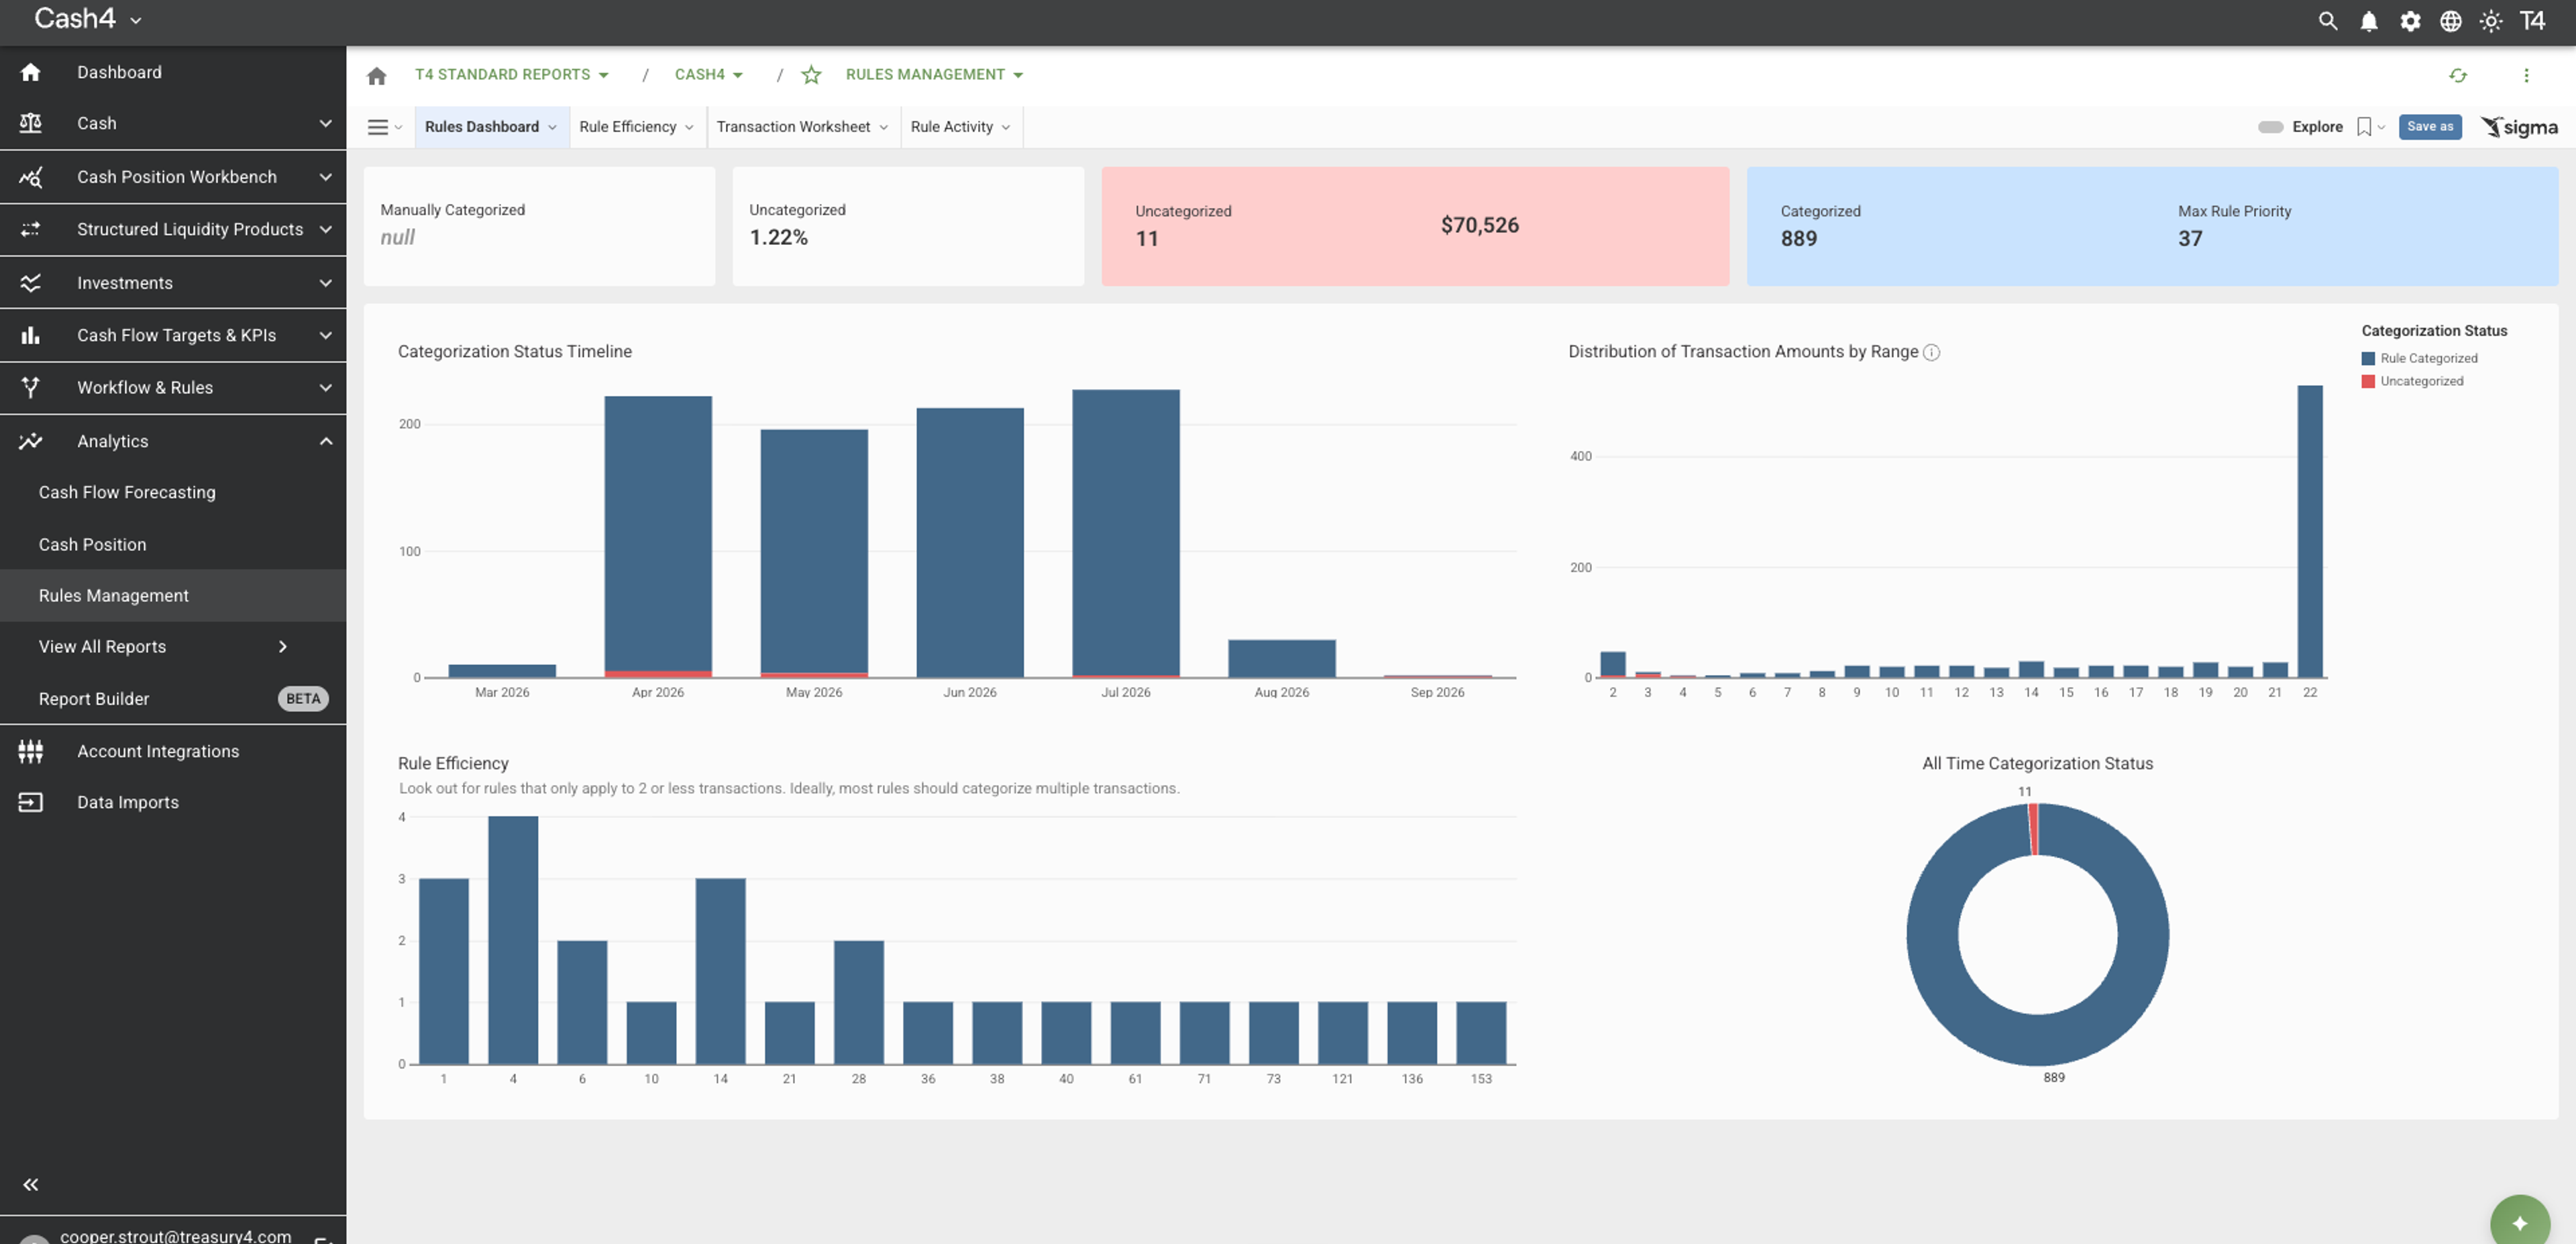Open the T4 Standard Reports breadcrumb dropdown
Viewport: 2576px width, 1244px height.
click(x=511, y=75)
